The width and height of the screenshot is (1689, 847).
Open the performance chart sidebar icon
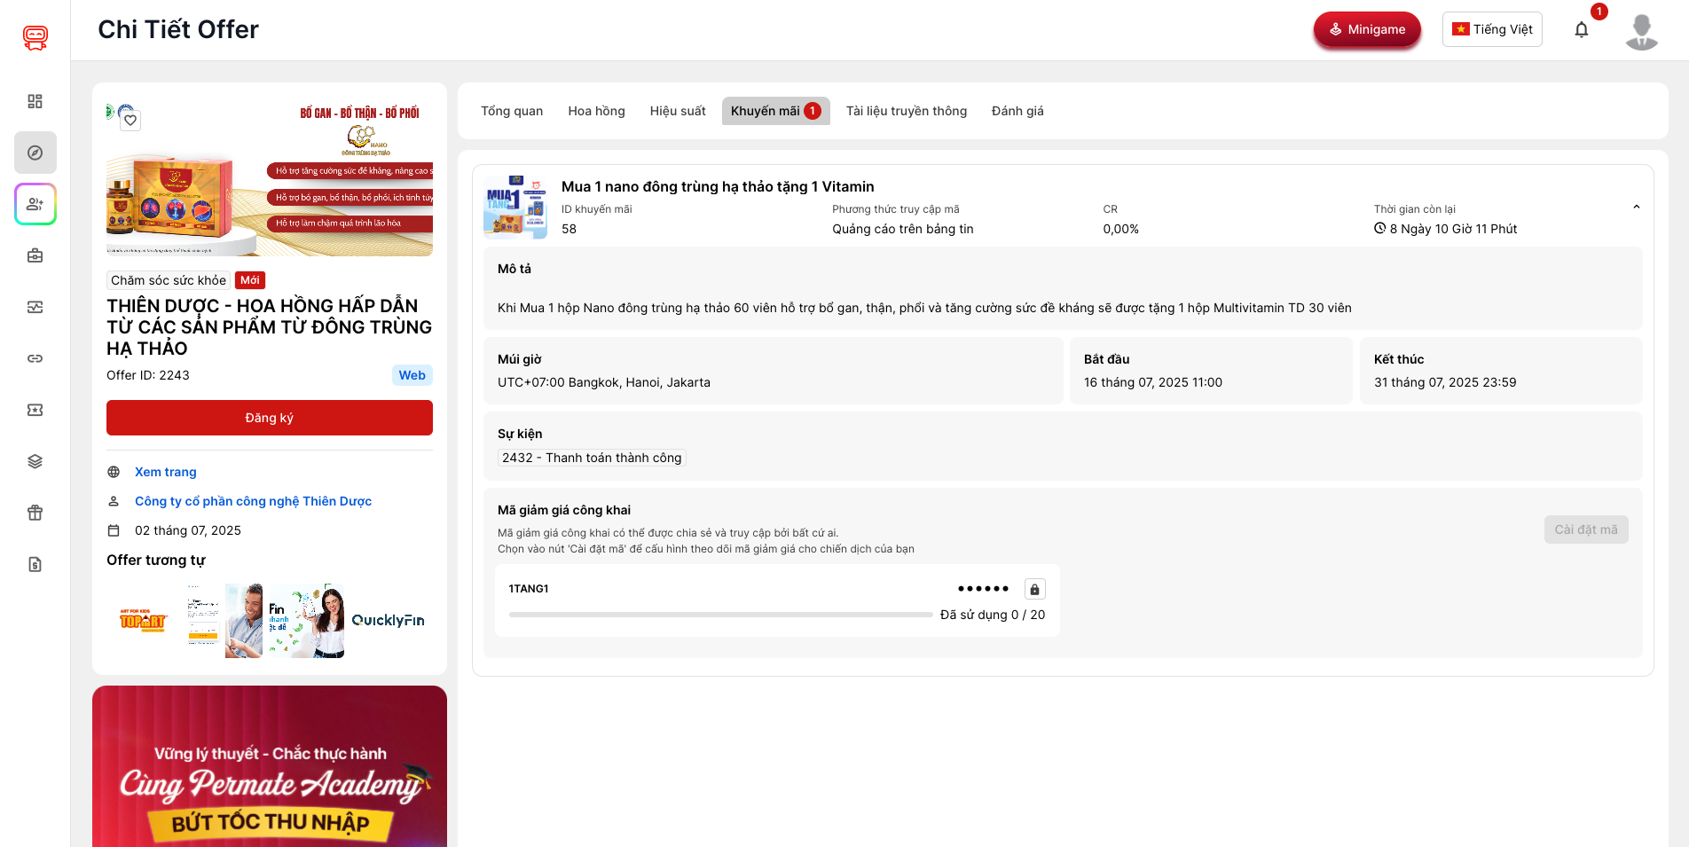tap(35, 307)
